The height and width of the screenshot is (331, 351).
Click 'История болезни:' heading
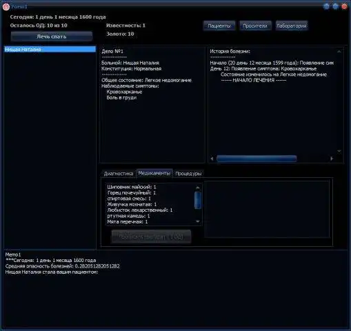click(230, 51)
